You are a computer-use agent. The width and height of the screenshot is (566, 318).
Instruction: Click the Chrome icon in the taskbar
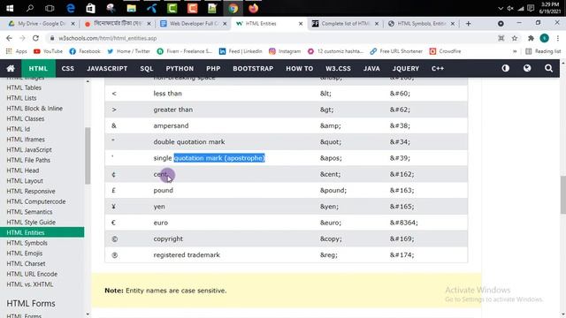pyautogui.click(x=233, y=8)
